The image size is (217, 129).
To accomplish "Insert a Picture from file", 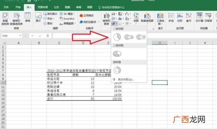I will tap(38, 17).
